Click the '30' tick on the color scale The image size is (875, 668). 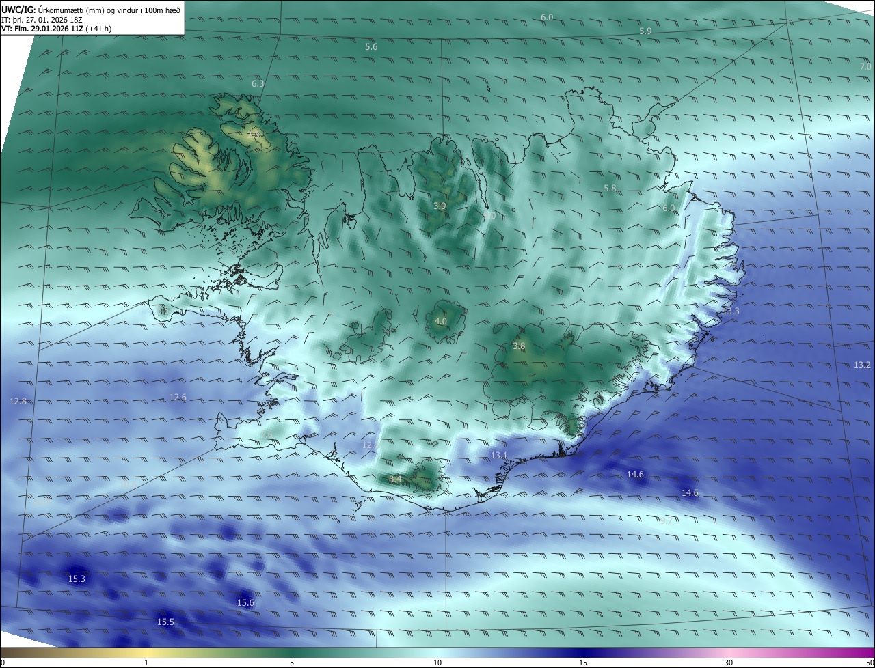pyautogui.click(x=729, y=663)
